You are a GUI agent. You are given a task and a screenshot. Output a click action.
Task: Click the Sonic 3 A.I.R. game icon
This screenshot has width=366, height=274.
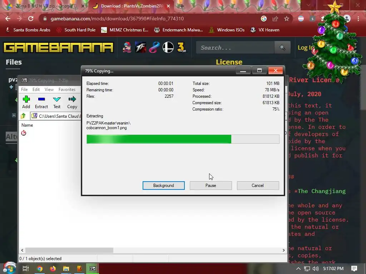click(182, 47)
